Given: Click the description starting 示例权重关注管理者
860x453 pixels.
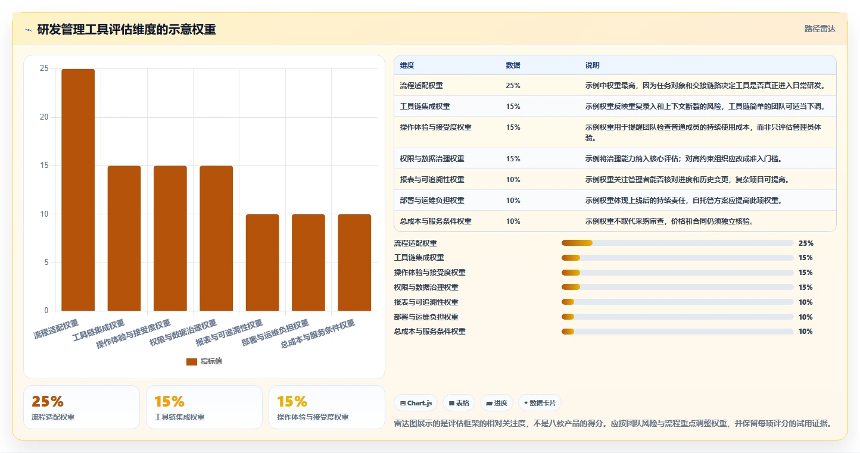Looking at the screenshot, I should coord(688,180).
